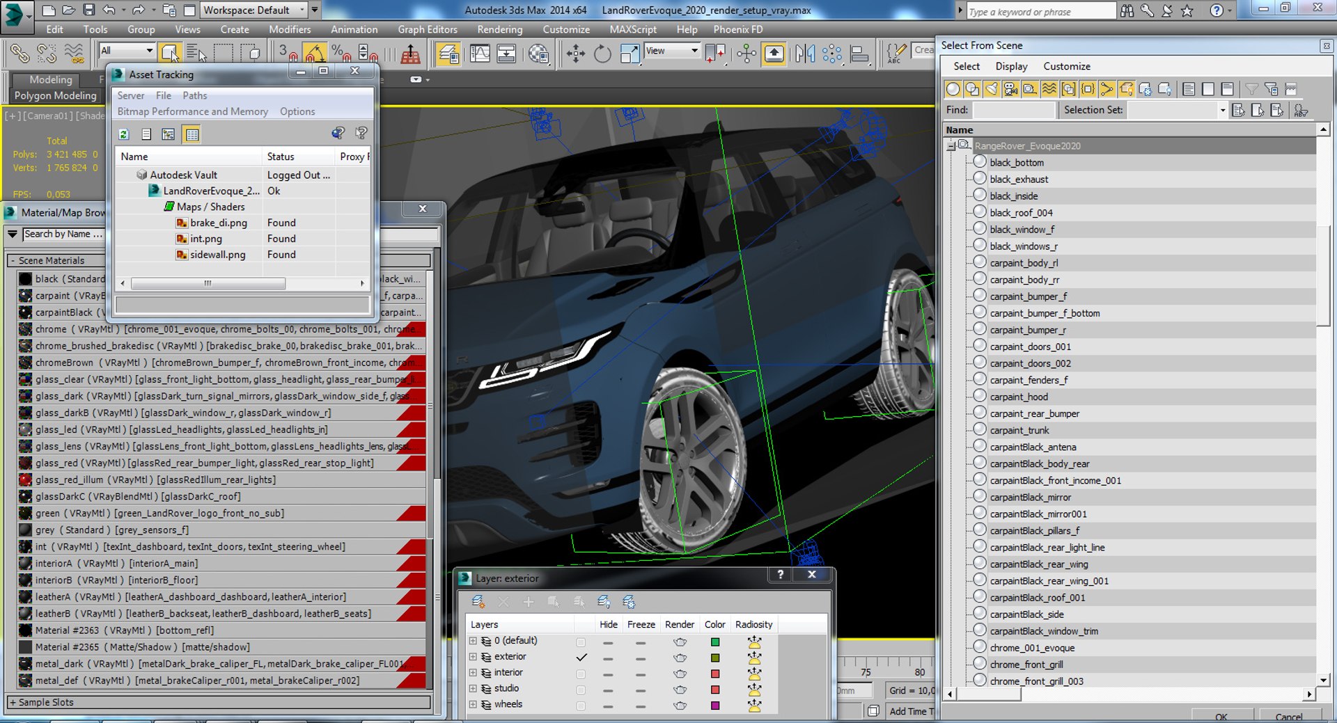
Task: Toggle Spinner Snap in main toolbar
Action: click(x=367, y=53)
